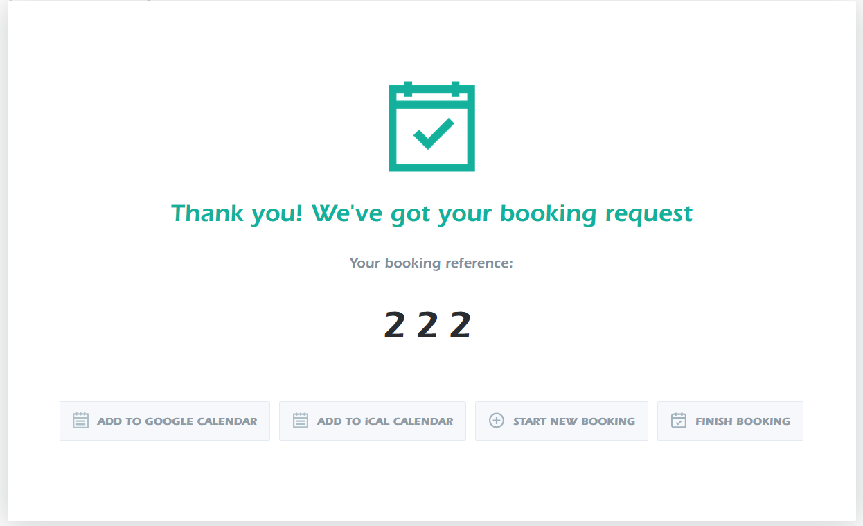
Task: Choose FINISH BOOKING
Action: (730, 421)
